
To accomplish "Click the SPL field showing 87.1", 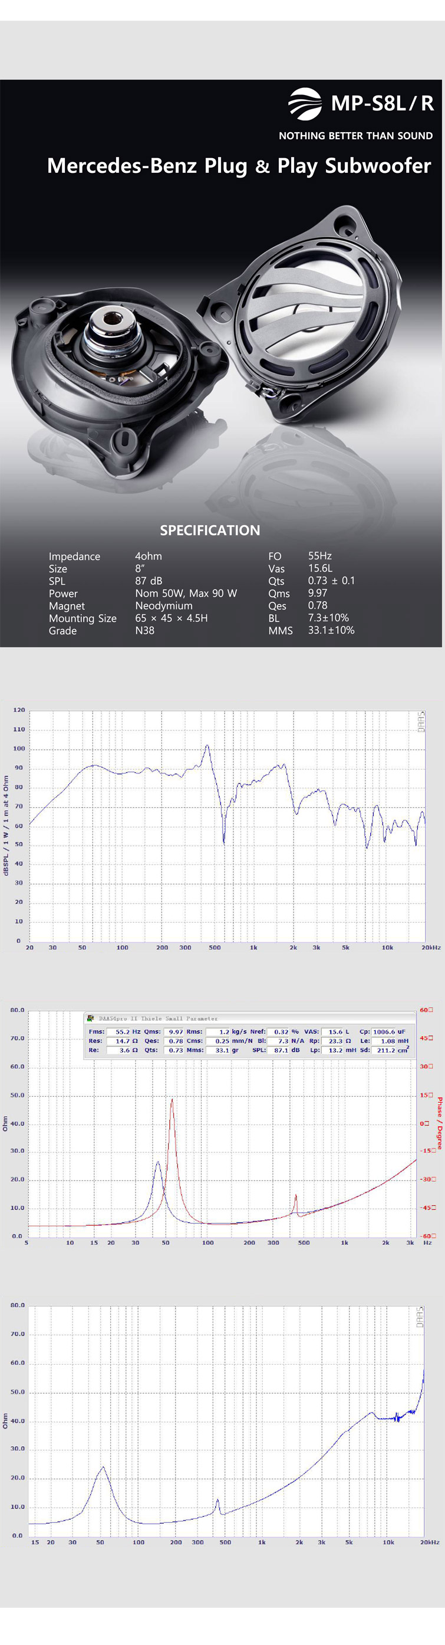I will click(279, 1050).
